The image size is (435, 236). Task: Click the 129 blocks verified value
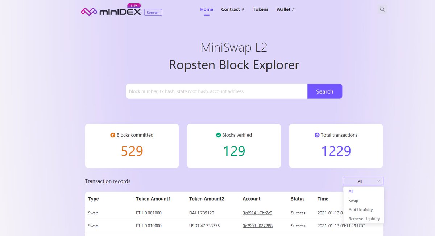234,151
